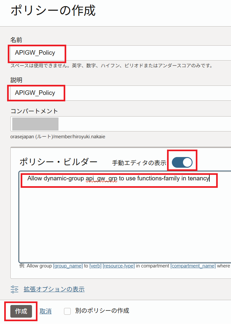Click the [resource-type] example link

(x=119, y=266)
